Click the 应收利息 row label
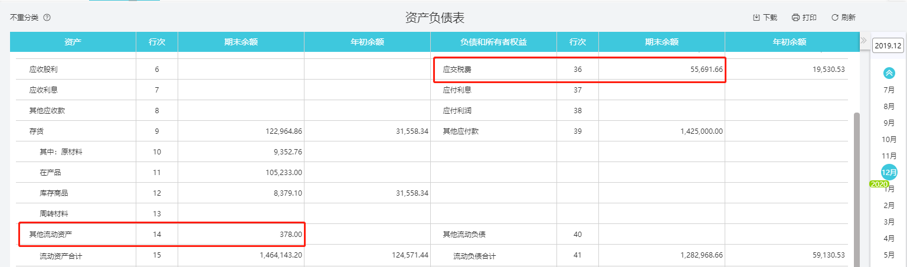The image size is (907, 267). pos(44,90)
